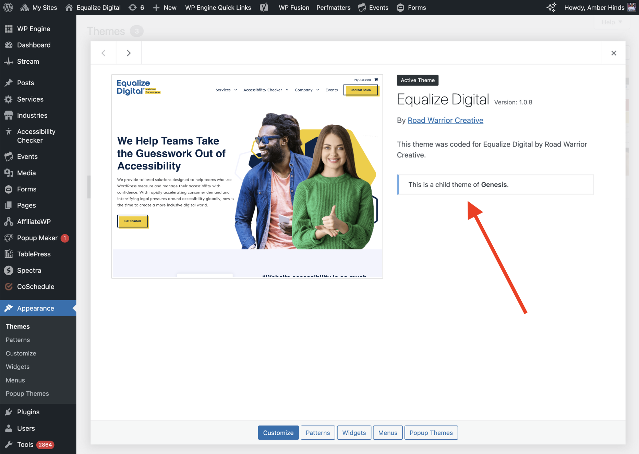Open Posts in the sidebar
Viewport: 639px width, 454px height.
pyautogui.click(x=38, y=83)
